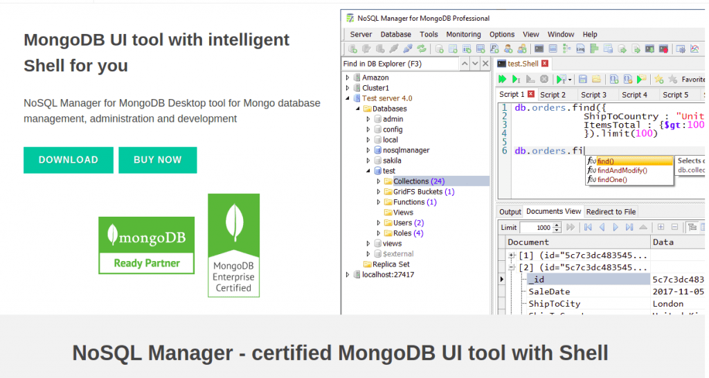Expand the nosqlmanager database
The width and height of the screenshot is (709, 378).
[368, 150]
